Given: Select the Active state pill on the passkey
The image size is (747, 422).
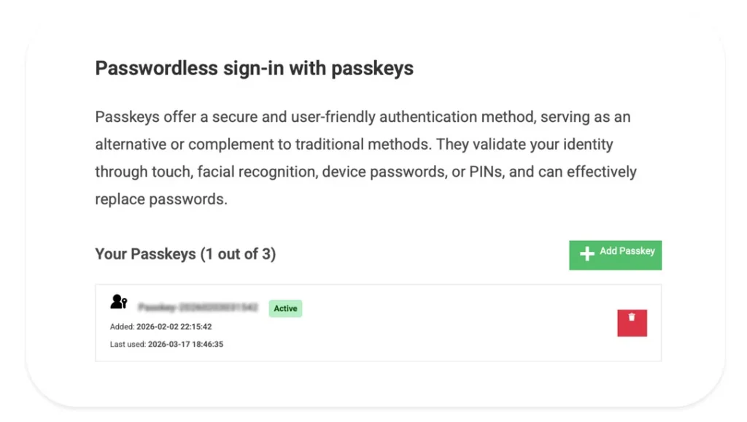Looking at the screenshot, I should 285,308.
